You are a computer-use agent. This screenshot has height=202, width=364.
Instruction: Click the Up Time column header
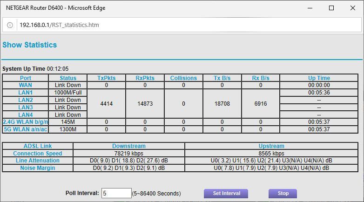pyautogui.click(x=319, y=78)
